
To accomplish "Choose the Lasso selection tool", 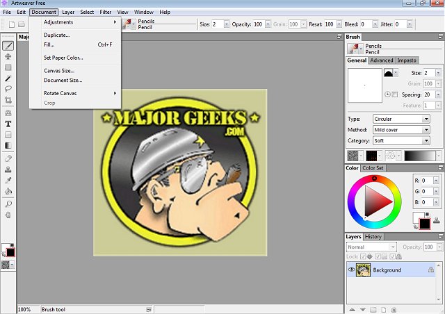I will click(x=8, y=90).
